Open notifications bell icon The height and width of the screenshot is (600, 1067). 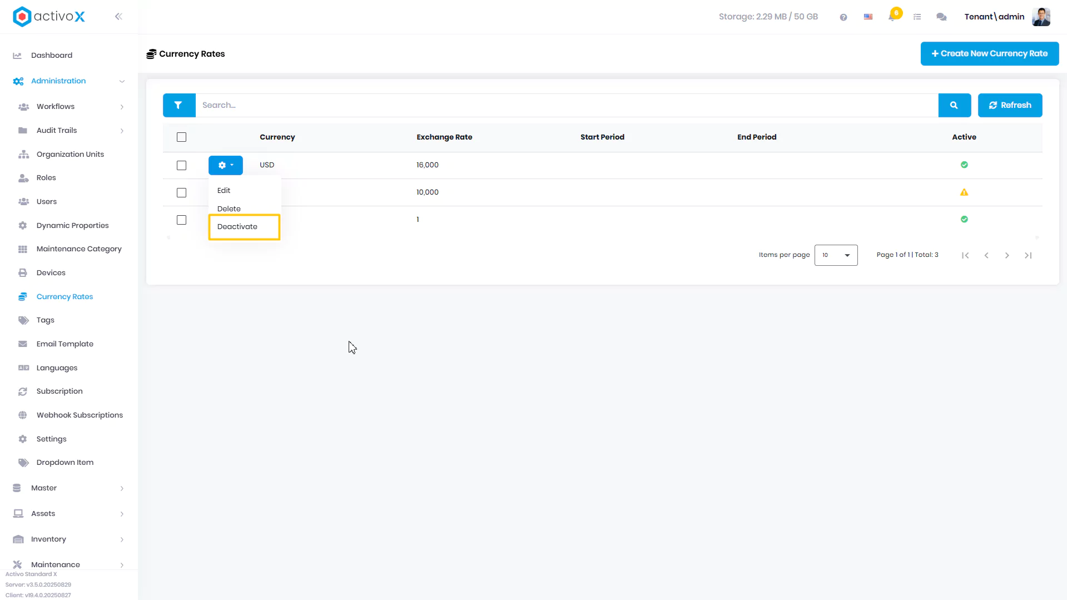coord(892,17)
